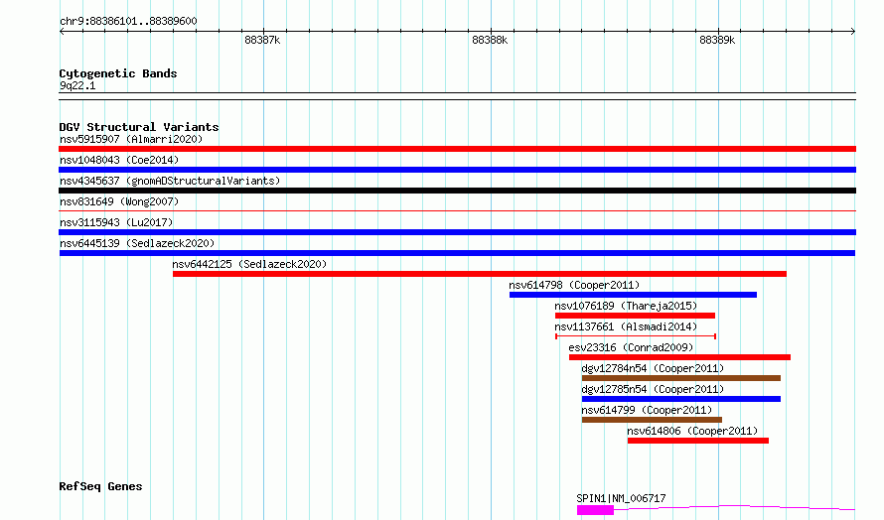Click the SPIN1 thin magenta intron line
This screenshot has width=884, height=520.
tap(735, 508)
